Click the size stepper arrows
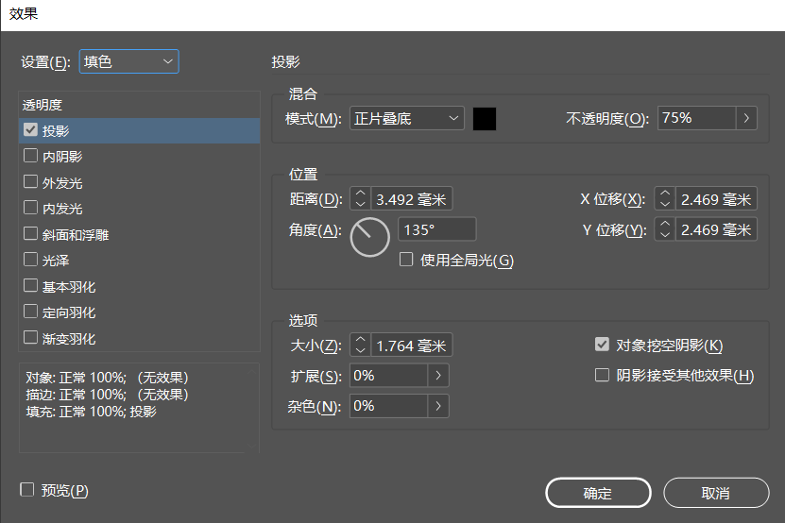This screenshot has width=785, height=523. (x=360, y=346)
